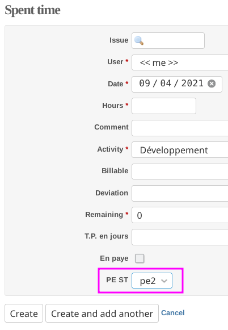Follow the Cancel link
Image resolution: width=228 pixels, height=330 pixels.
173,313
